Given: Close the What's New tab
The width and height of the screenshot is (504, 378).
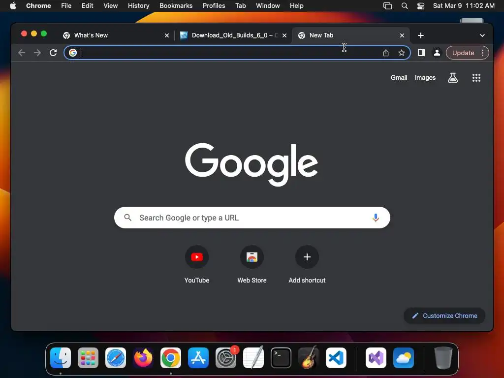Looking at the screenshot, I should click(167, 35).
